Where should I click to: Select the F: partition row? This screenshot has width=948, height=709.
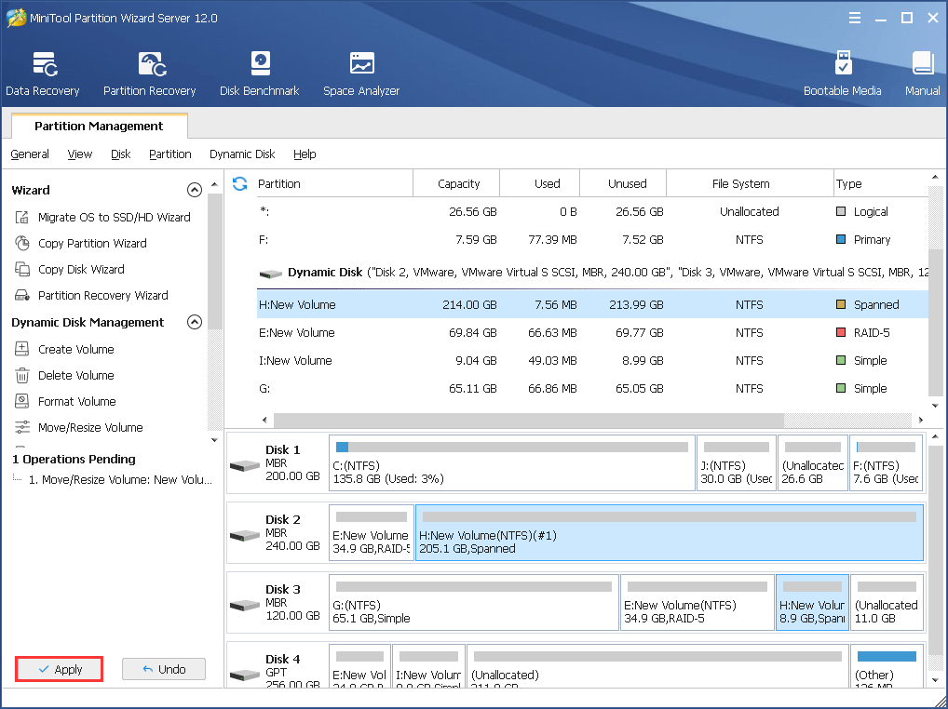tap(592, 239)
